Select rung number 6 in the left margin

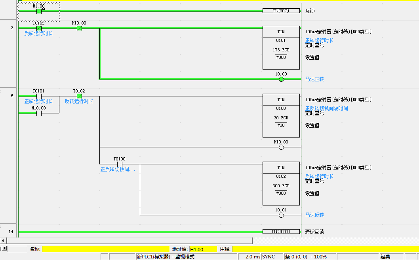click(12, 96)
